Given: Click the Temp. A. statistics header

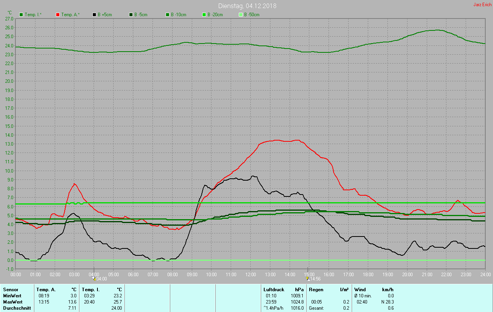Looking at the screenshot, I should 46,289.
